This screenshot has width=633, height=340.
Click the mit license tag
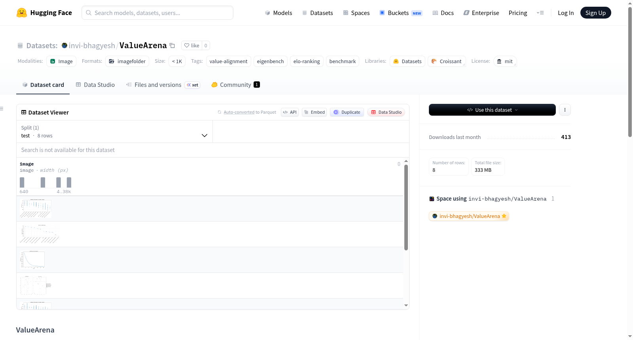pos(505,61)
